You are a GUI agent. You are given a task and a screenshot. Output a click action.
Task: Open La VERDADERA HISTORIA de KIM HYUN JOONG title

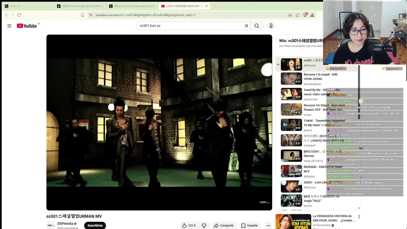[334, 218]
